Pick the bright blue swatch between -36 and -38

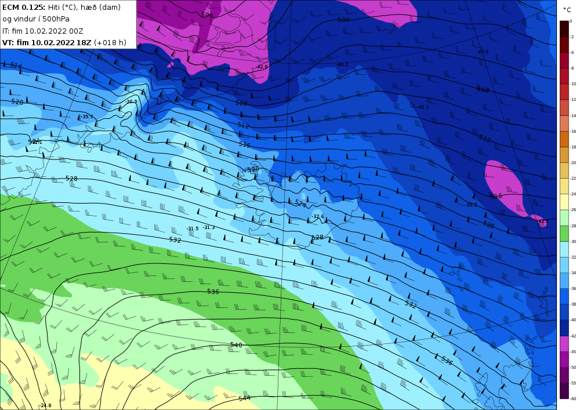(x=564, y=296)
